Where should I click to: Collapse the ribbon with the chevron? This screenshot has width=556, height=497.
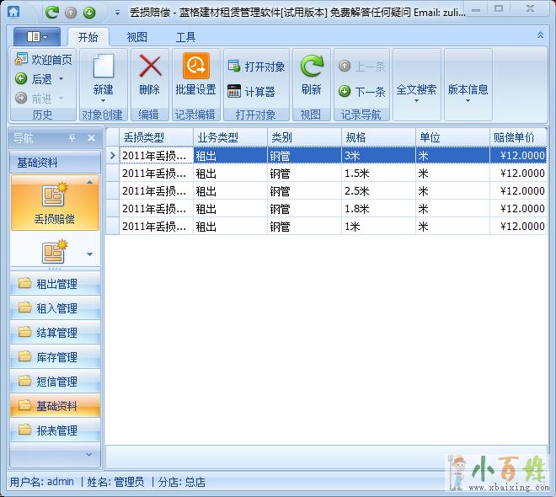pos(540,35)
